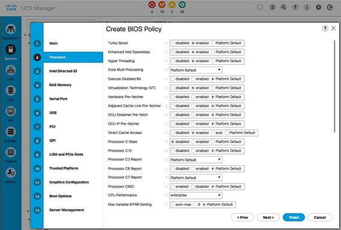341x230 pixels.
Task: Click the Next button
Action: click(268, 217)
